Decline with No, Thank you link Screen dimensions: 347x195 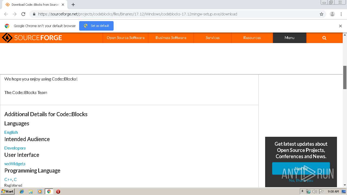301,180
